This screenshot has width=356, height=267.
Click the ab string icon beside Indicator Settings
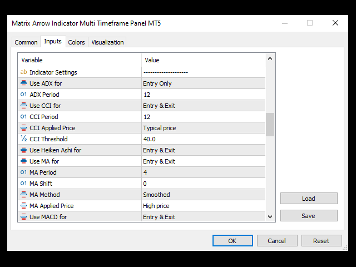pos(23,72)
